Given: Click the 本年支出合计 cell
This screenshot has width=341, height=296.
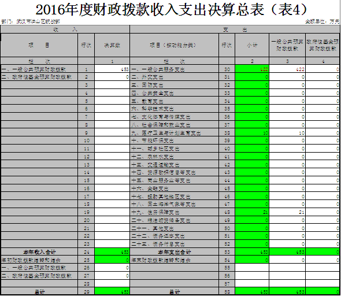Looking at the screenshot, I should (175, 252).
